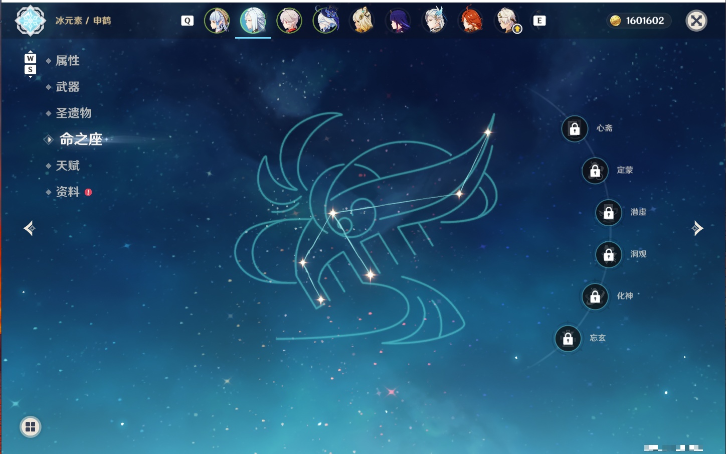The height and width of the screenshot is (454, 726).
Task: Select the 天赋 talents menu item
Action: (68, 166)
